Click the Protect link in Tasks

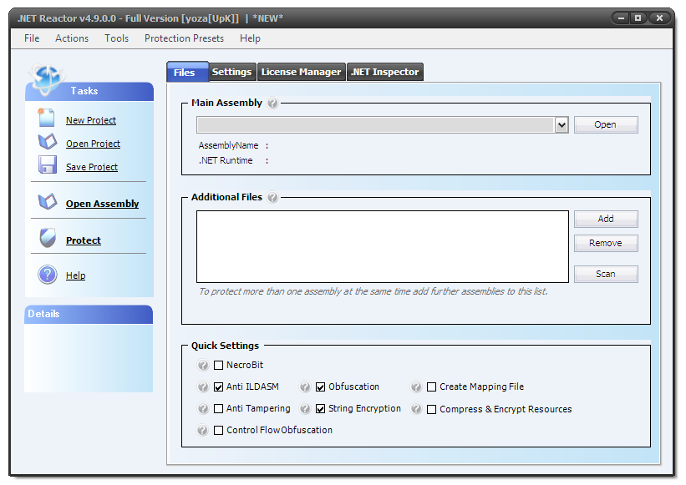[x=83, y=240]
